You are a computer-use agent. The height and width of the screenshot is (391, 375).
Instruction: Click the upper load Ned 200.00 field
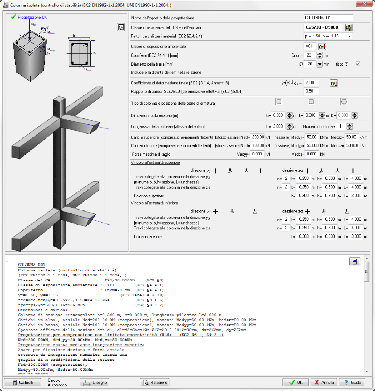click(x=258, y=137)
